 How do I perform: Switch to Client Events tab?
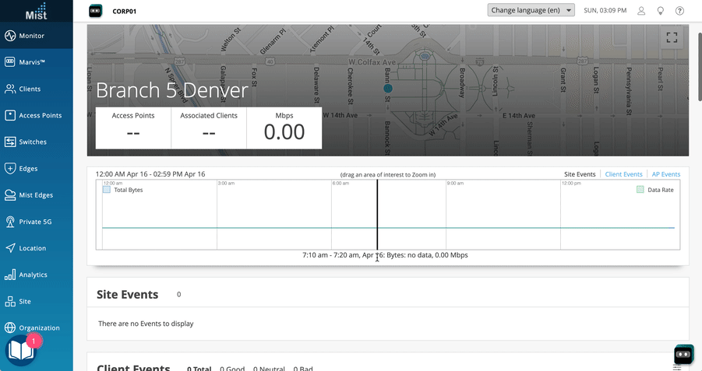(x=623, y=174)
